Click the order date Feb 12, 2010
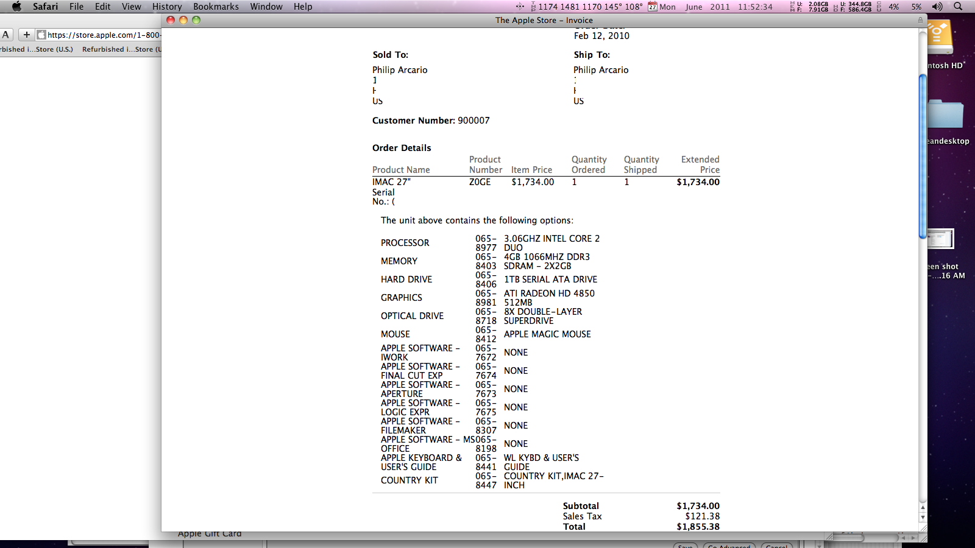 (601, 36)
